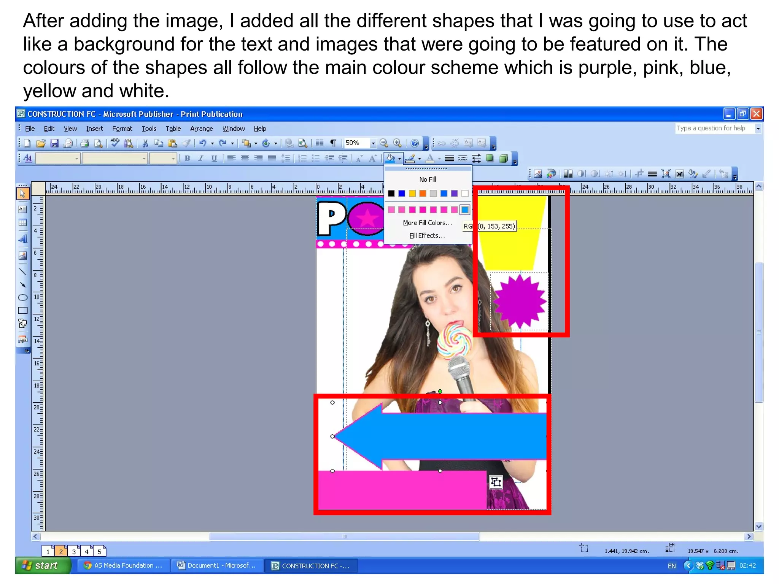This screenshot has height=584, width=779.
Task: Open Print Preview
Action: (x=98, y=143)
